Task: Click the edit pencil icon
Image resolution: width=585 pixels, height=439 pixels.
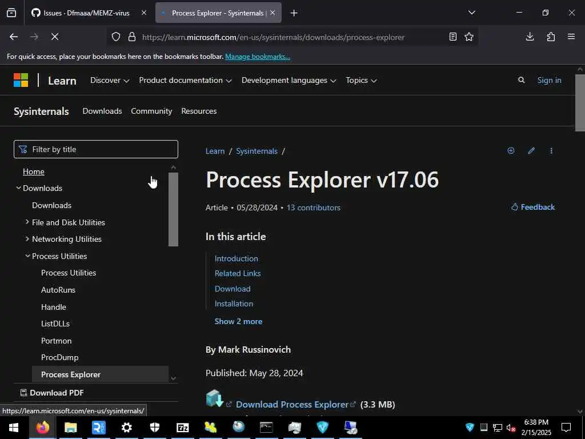Action: click(x=531, y=151)
